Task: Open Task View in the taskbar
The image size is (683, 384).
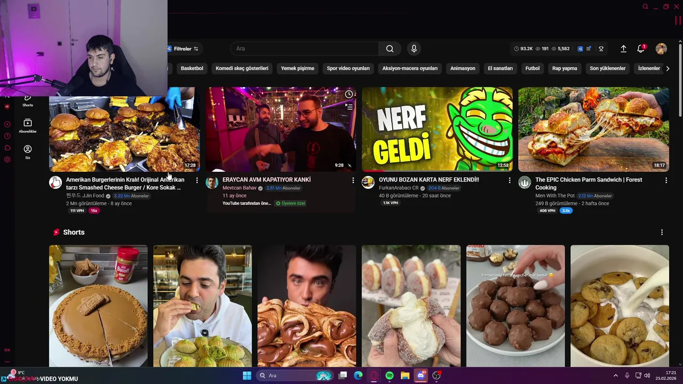Action: point(343,375)
